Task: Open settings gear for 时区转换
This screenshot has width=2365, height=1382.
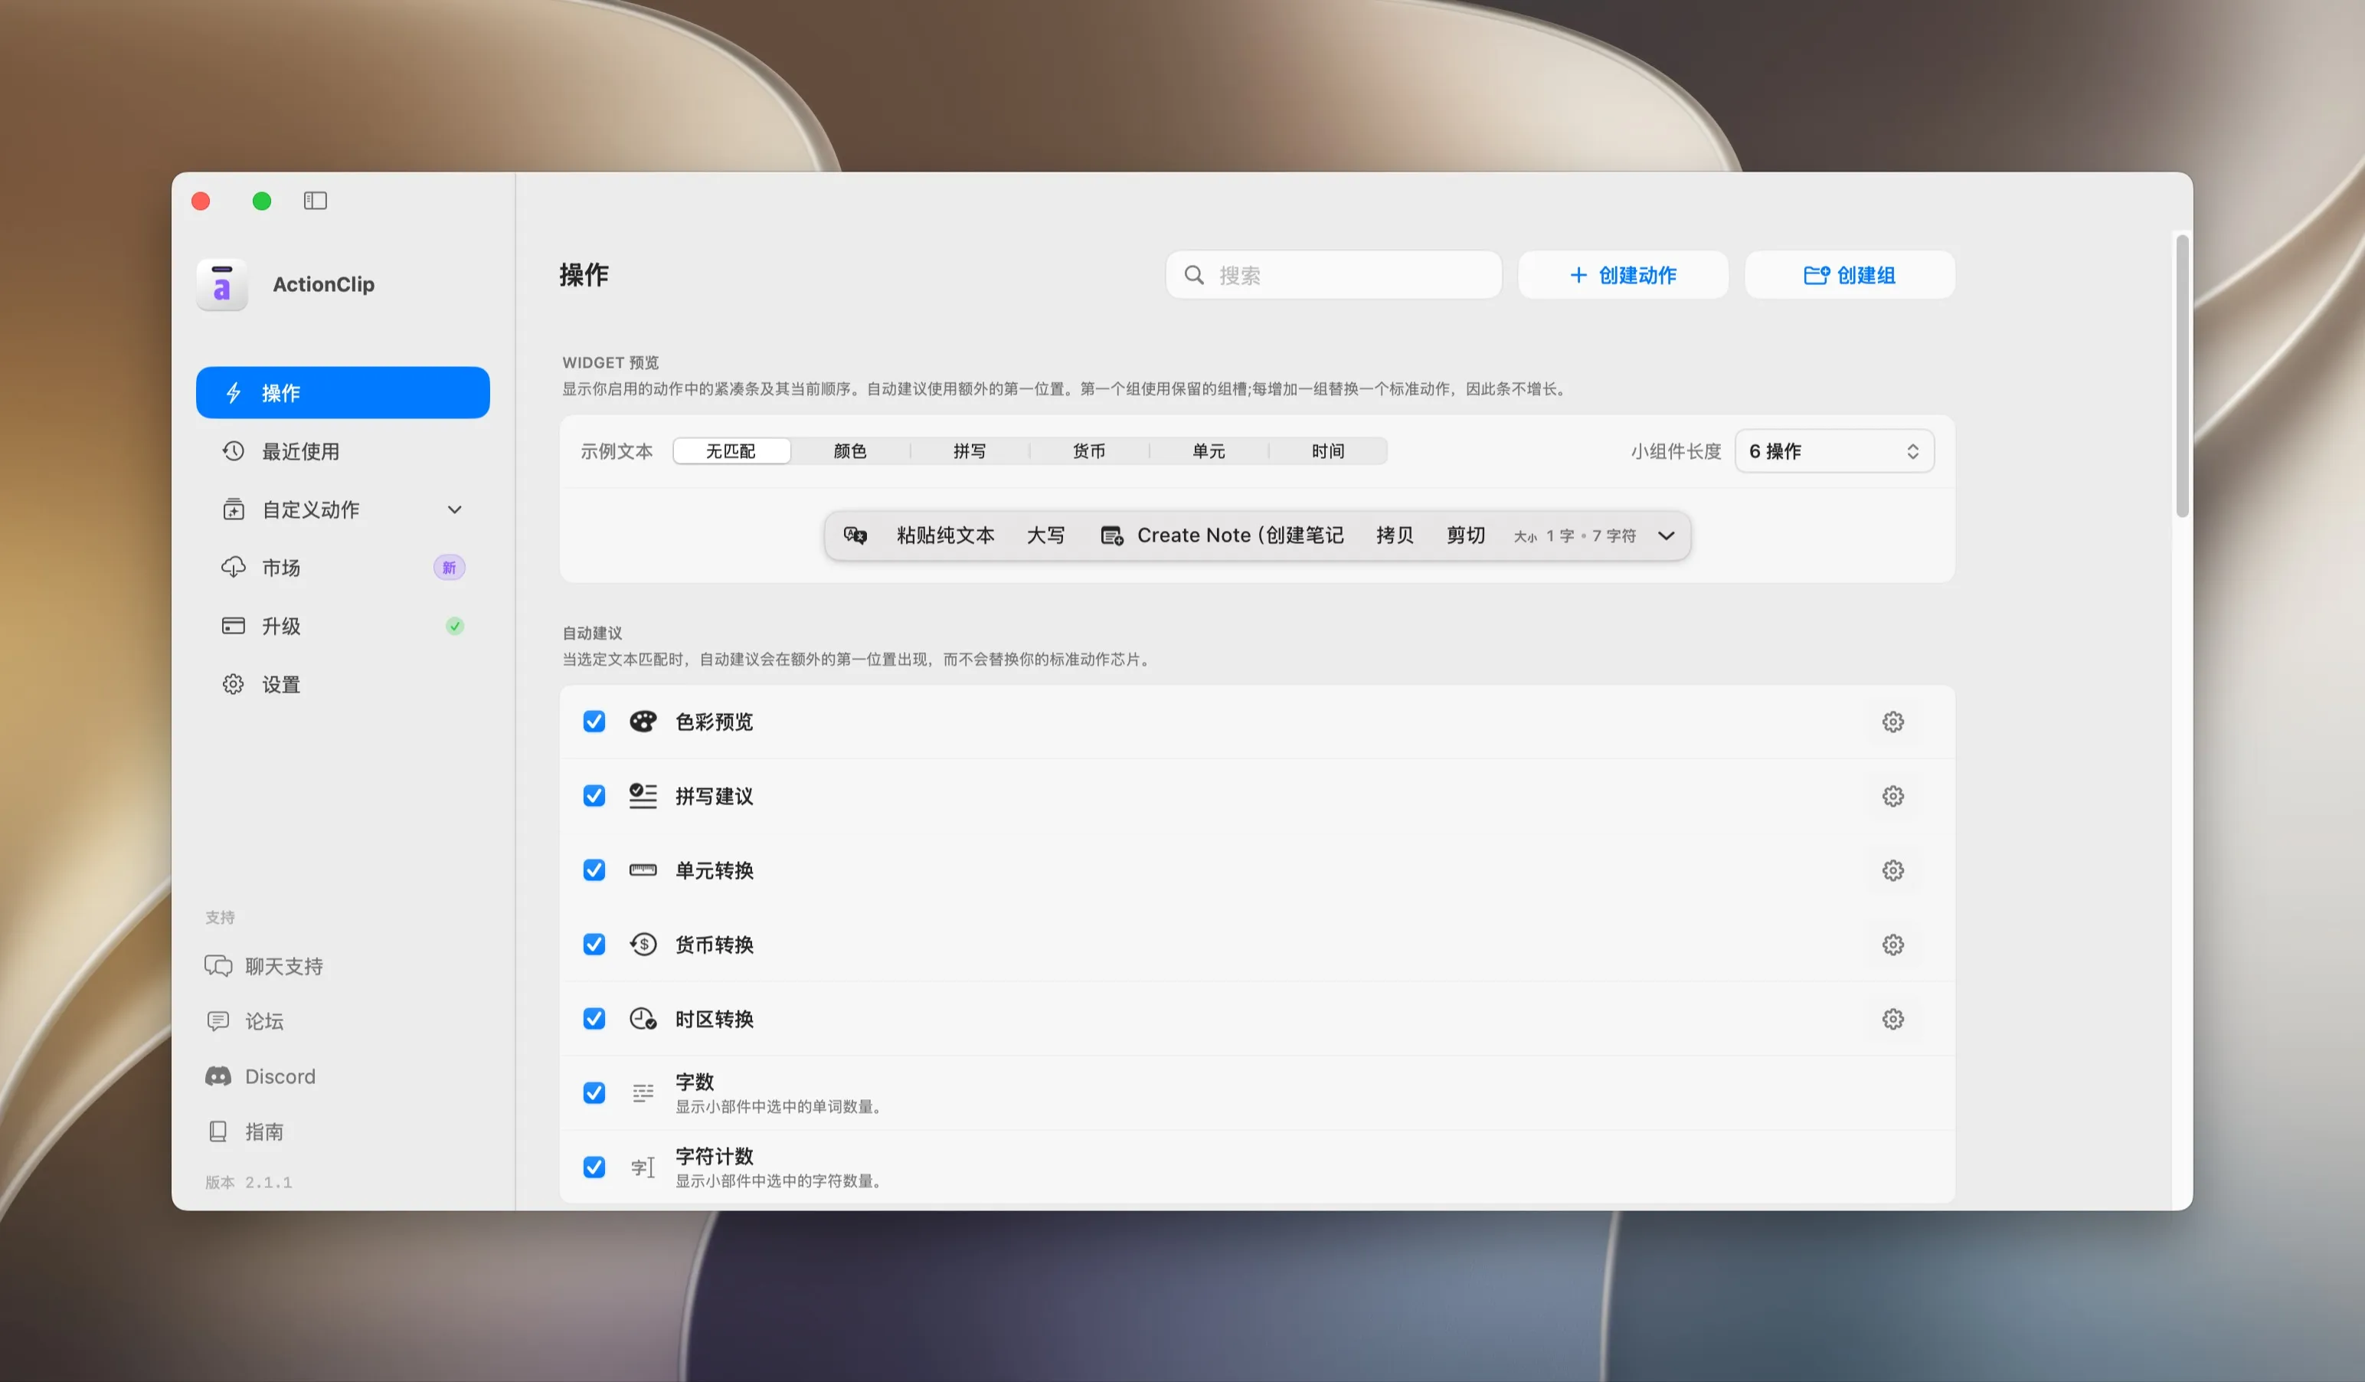Action: point(1893,1019)
